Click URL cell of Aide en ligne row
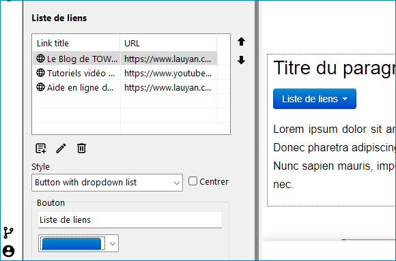The width and height of the screenshot is (396, 261). pos(168,87)
